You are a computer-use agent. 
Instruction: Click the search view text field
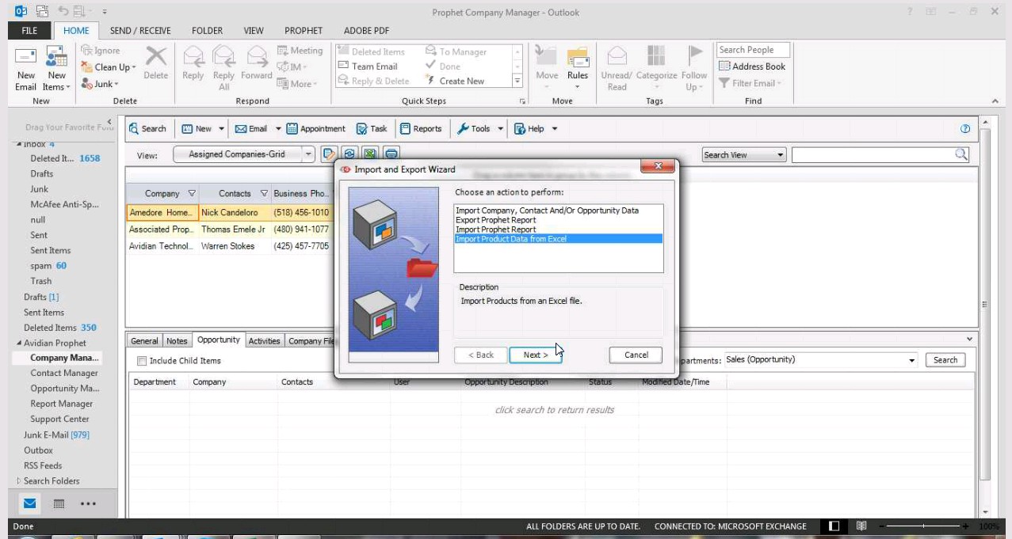point(873,155)
